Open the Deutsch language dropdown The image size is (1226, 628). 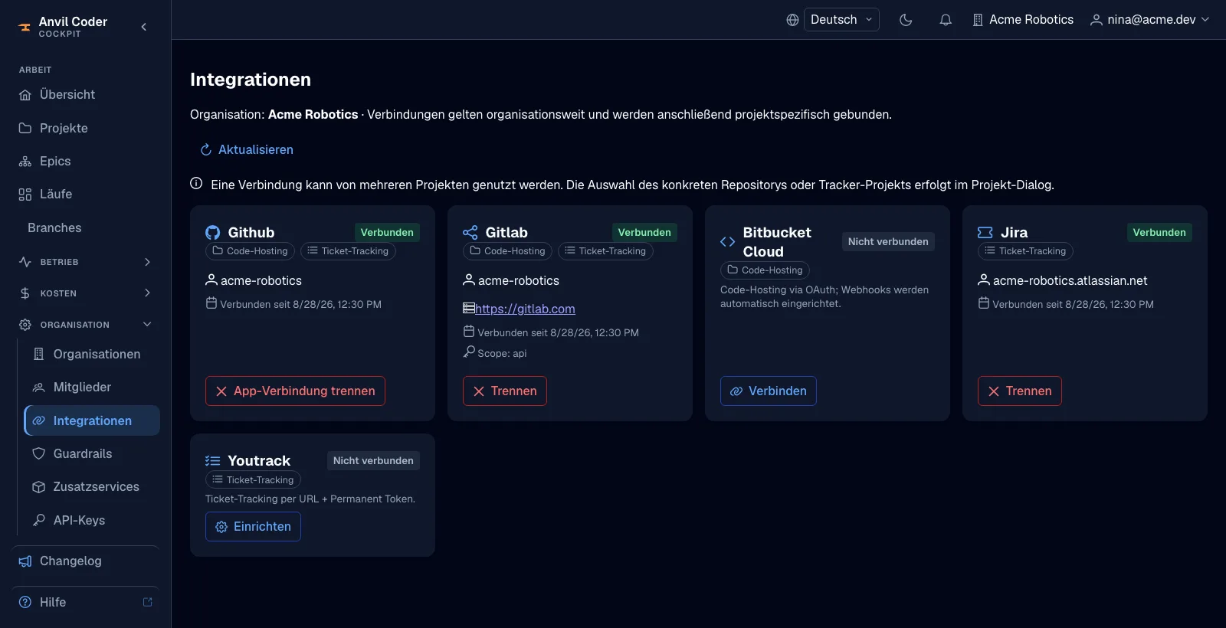(x=841, y=20)
